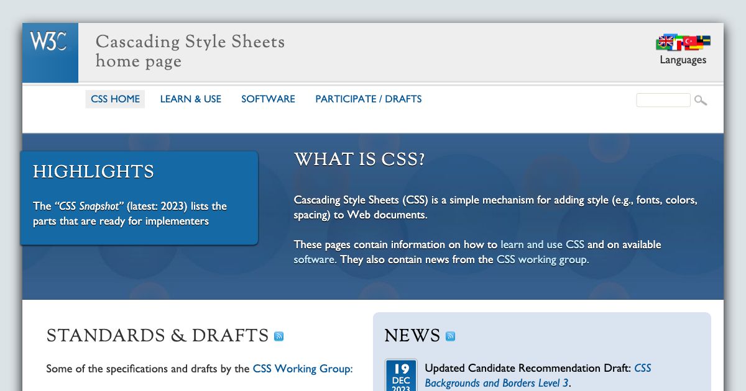
Task: Select the German flag language icon
Action: click(x=698, y=45)
